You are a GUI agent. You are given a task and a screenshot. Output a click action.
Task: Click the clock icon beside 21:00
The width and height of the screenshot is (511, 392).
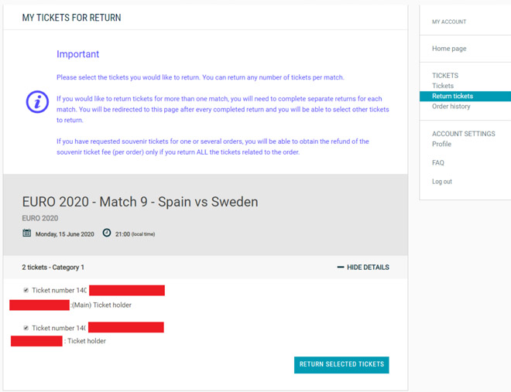tap(107, 233)
